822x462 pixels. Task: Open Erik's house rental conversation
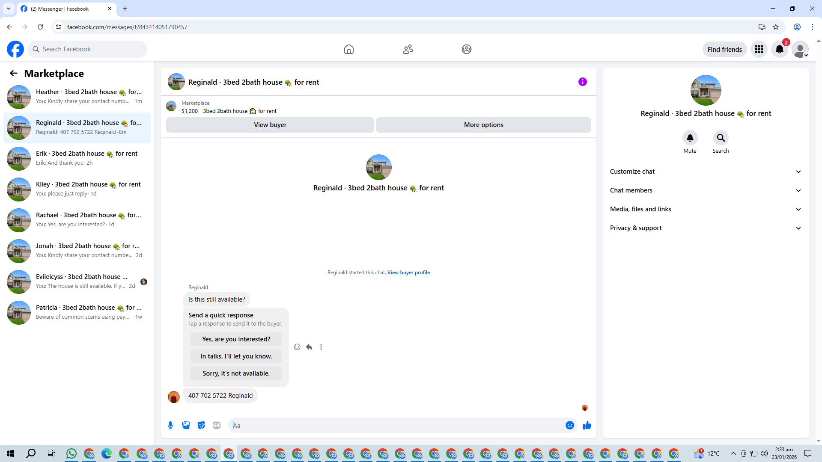(x=77, y=159)
